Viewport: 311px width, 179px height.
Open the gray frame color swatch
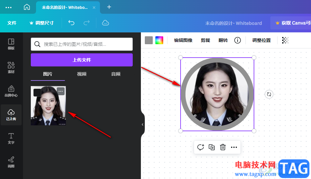(x=149, y=40)
